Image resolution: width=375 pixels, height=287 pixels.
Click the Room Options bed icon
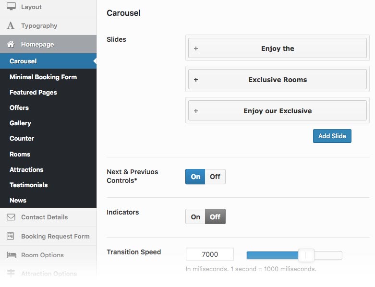tap(11, 255)
